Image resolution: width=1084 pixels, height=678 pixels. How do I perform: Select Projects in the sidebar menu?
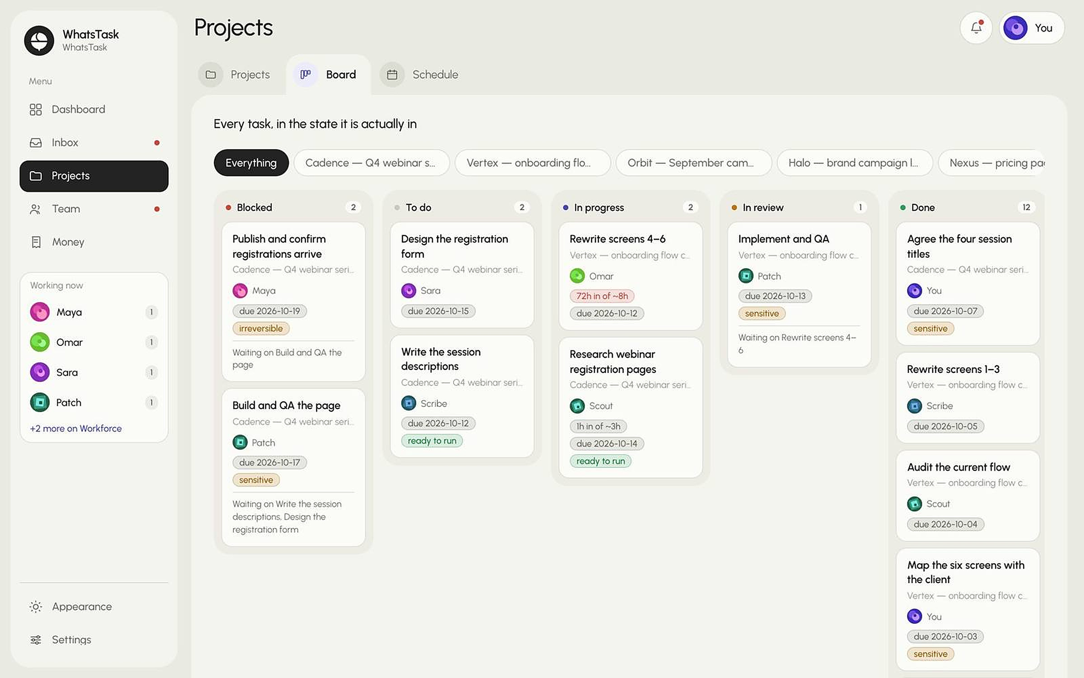pyautogui.click(x=94, y=176)
